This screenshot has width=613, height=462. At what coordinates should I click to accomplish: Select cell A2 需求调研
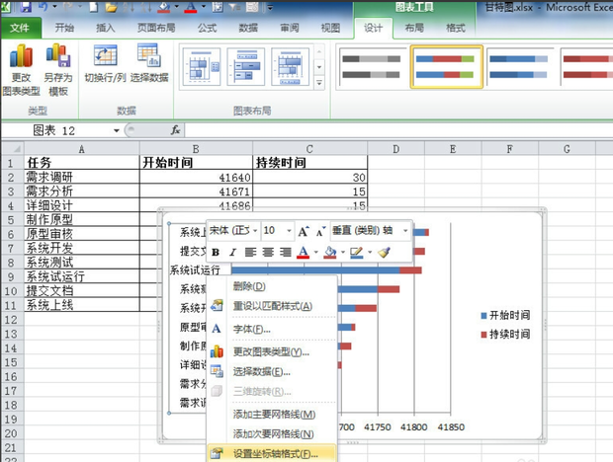point(82,177)
